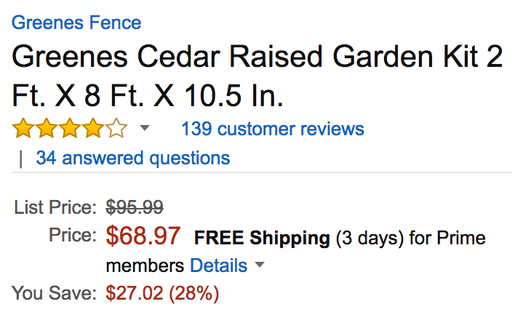This screenshot has height=320, width=531.
Task: Click the "Price:" label
Action: tap(71, 236)
